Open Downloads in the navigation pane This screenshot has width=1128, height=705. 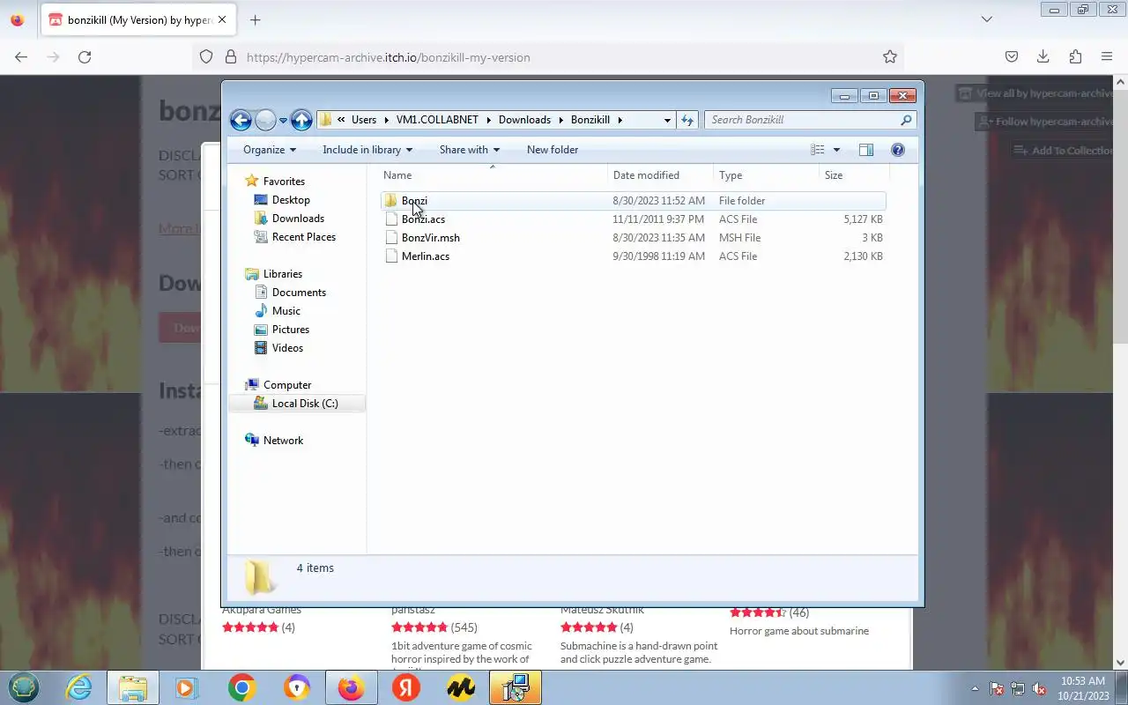click(x=298, y=219)
